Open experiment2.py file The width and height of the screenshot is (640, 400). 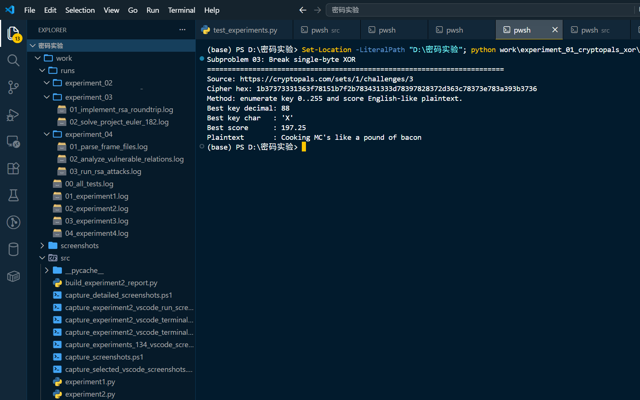pos(90,394)
